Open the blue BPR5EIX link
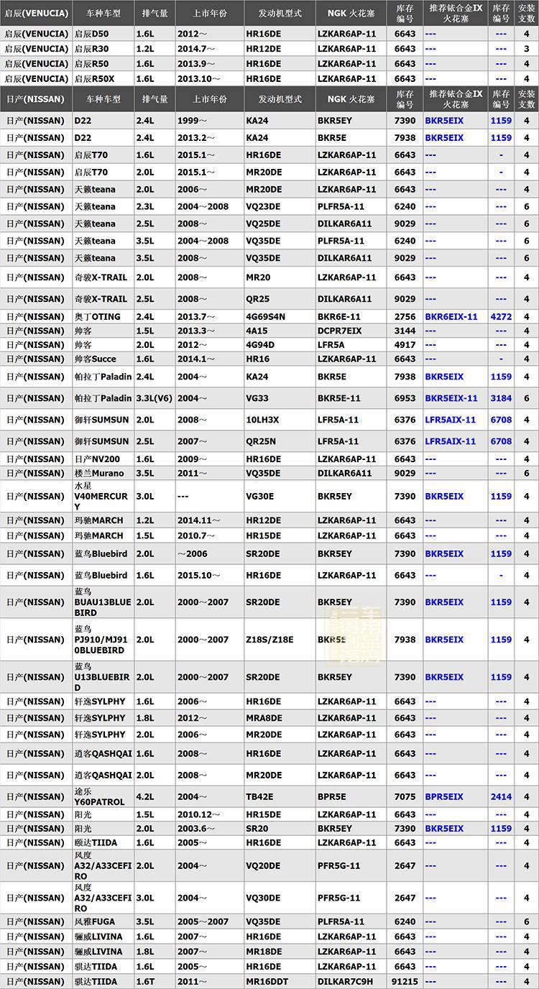Screen dimensions: 539x989 (444, 797)
